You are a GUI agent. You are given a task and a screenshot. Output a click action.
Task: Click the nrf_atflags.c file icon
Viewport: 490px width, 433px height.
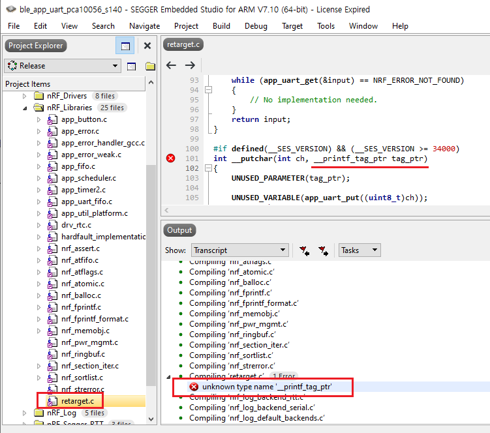52,272
